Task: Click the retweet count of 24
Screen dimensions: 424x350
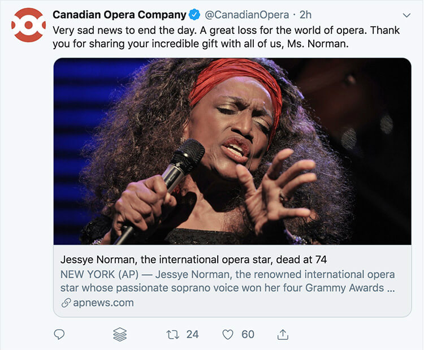Action: click(x=192, y=335)
